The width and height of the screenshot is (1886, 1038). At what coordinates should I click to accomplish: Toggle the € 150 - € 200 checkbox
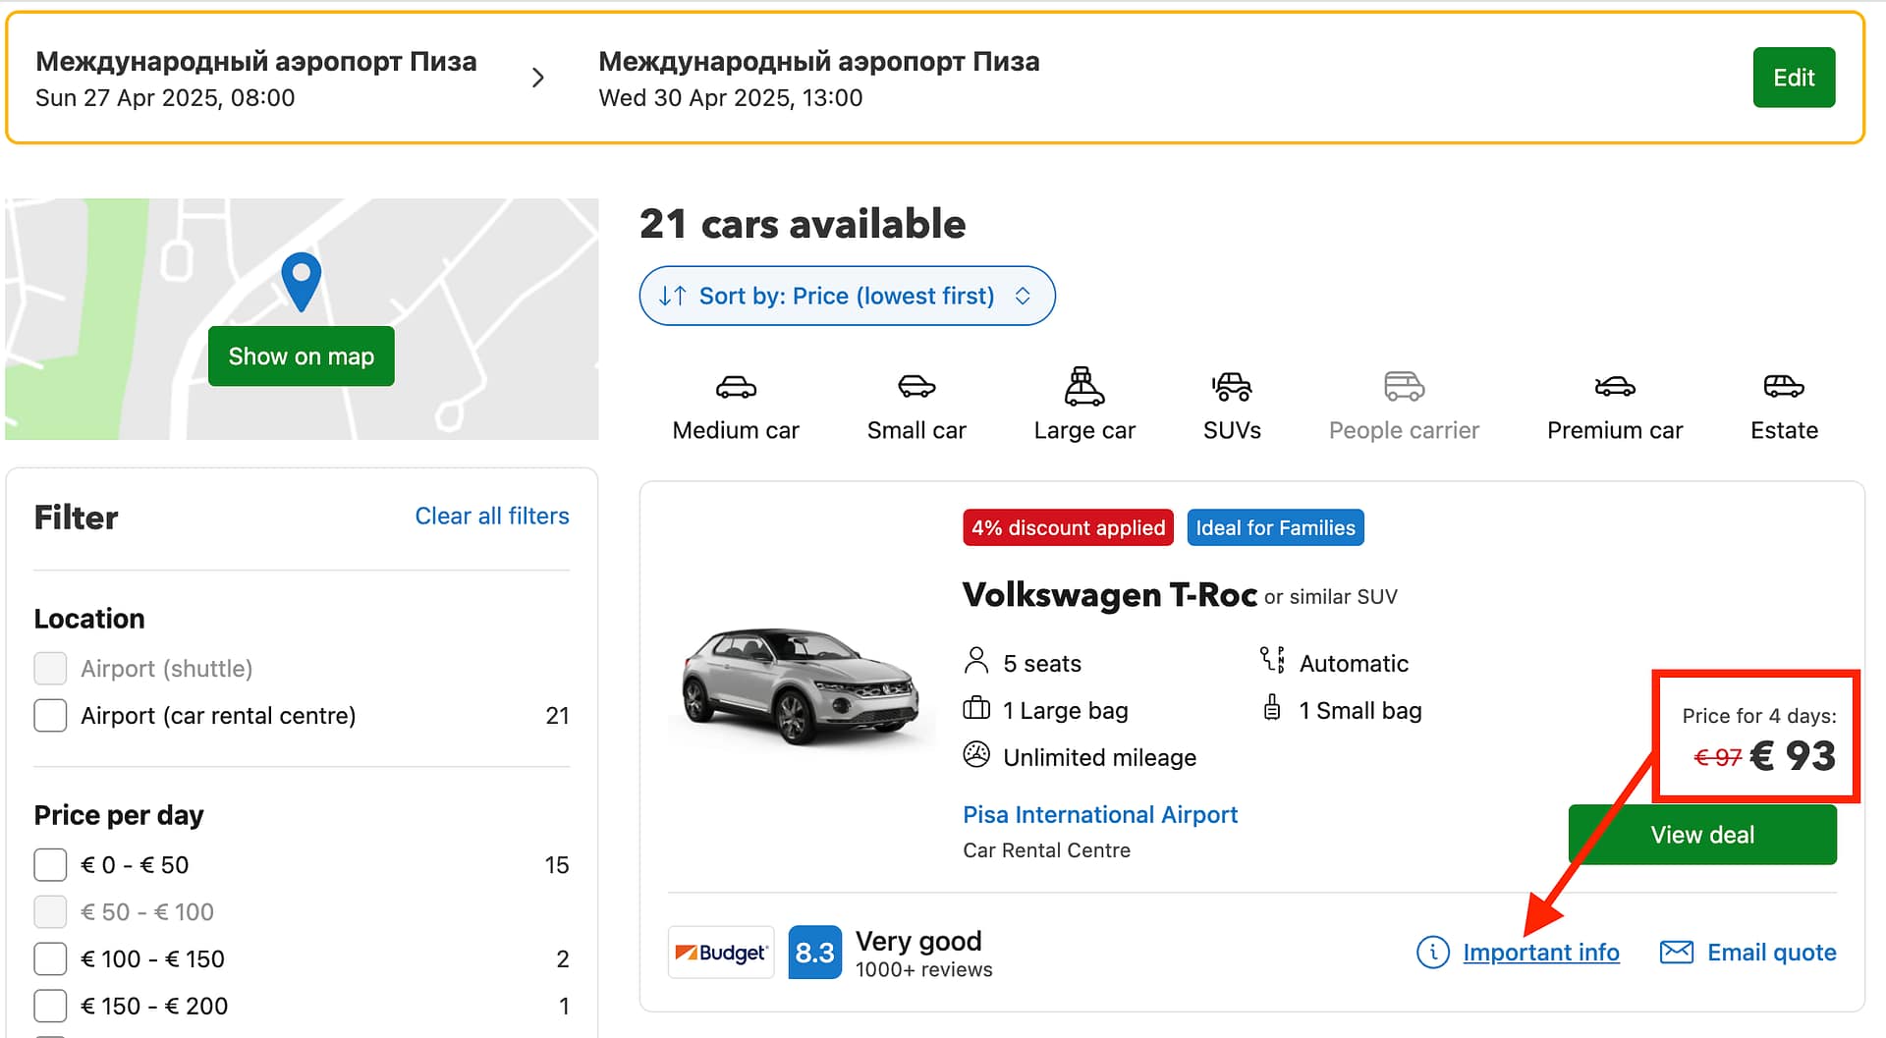click(x=51, y=1006)
